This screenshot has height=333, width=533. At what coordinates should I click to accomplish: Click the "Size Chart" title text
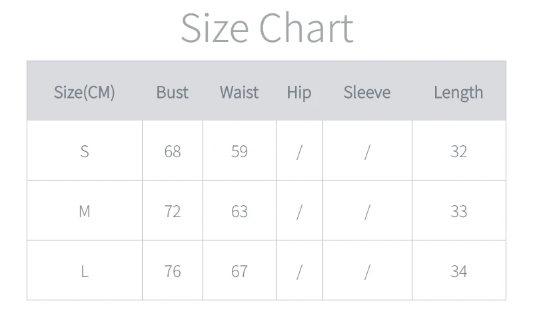(x=266, y=29)
